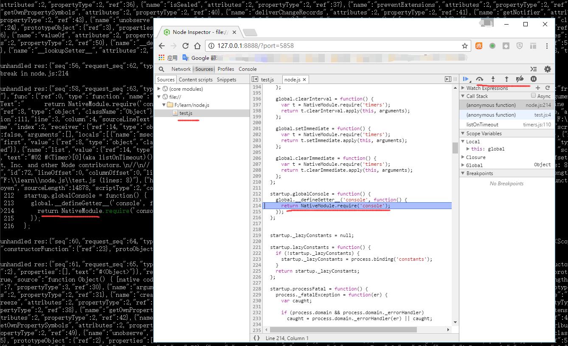Screen dimensions: 568x346
Task: Open DevTools search magnifier
Action: 161,69
